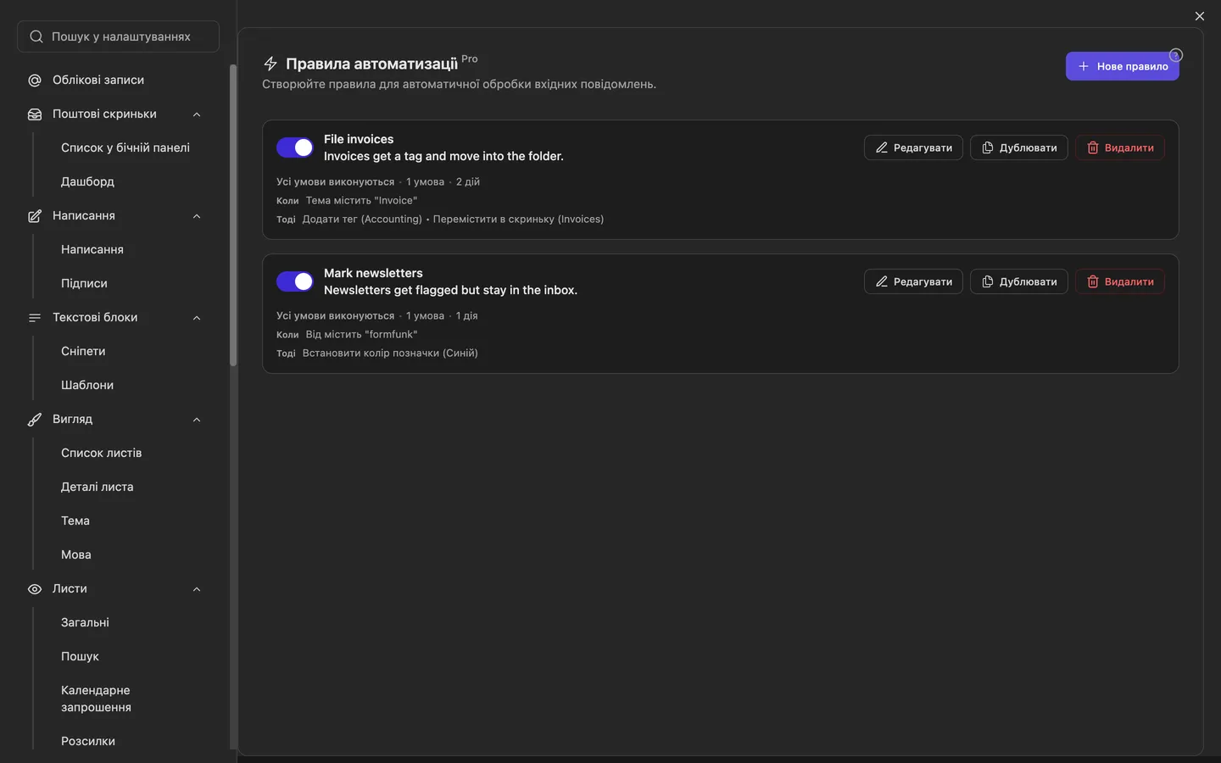Click Редагувати for Mark newsletters rule
Image resolution: width=1221 pixels, height=763 pixels.
click(x=913, y=281)
